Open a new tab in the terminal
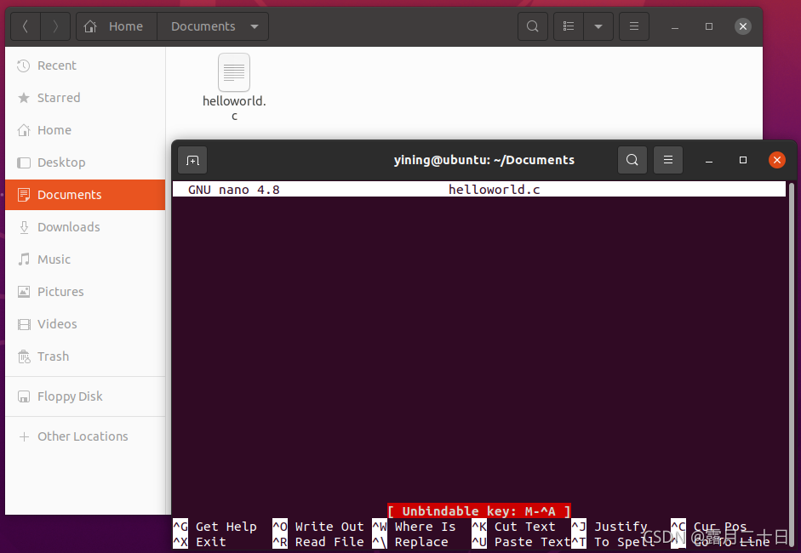This screenshot has width=801, height=553. (x=192, y=160)
